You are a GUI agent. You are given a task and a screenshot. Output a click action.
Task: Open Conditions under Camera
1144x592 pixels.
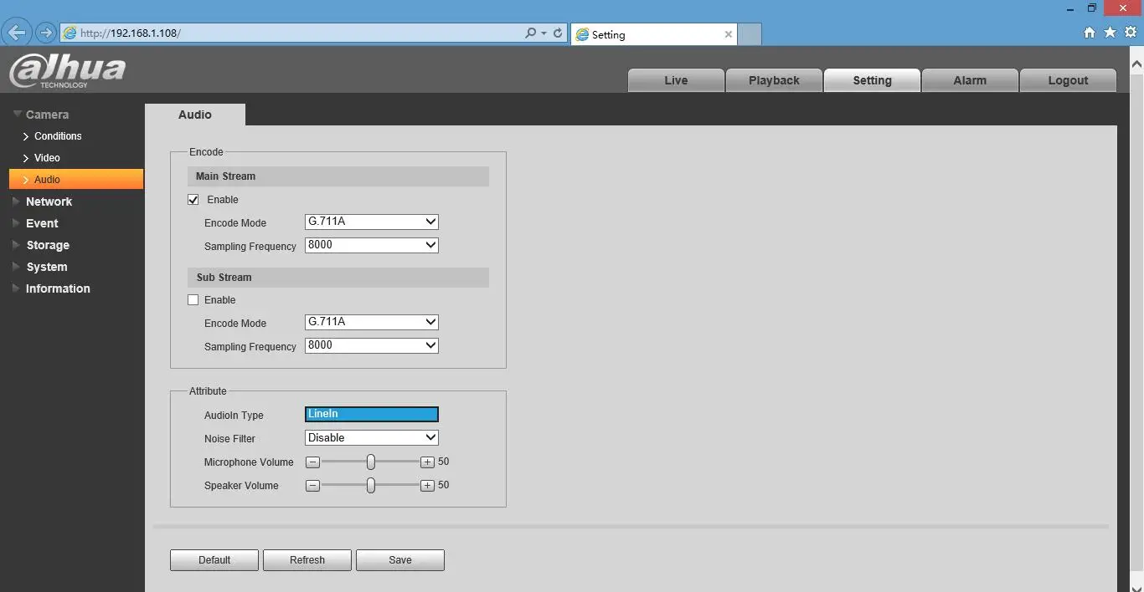tap(58, 136)
